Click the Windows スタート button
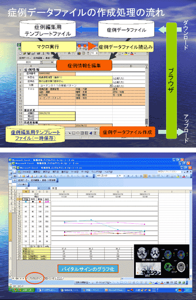The width and height of the screenshot is (196, 300). [x=22, y=290]
